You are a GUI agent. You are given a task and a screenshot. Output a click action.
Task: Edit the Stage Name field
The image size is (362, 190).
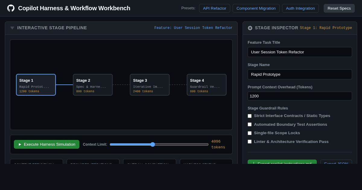tap(300, 74)
